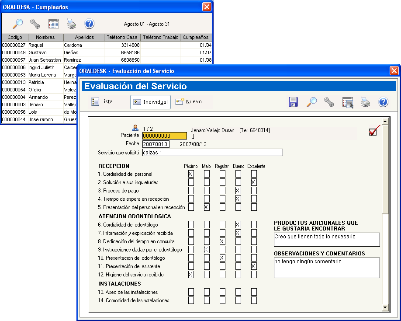Check Pésimo for Cordialidad del personal
Image resolution: width=401 pixels, height=321 pixels.
tap(191, 174)
